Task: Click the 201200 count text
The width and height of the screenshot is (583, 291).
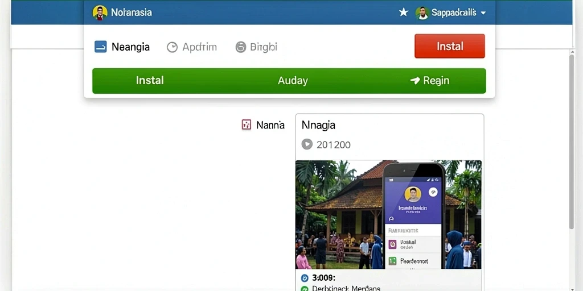Action: 334,144
